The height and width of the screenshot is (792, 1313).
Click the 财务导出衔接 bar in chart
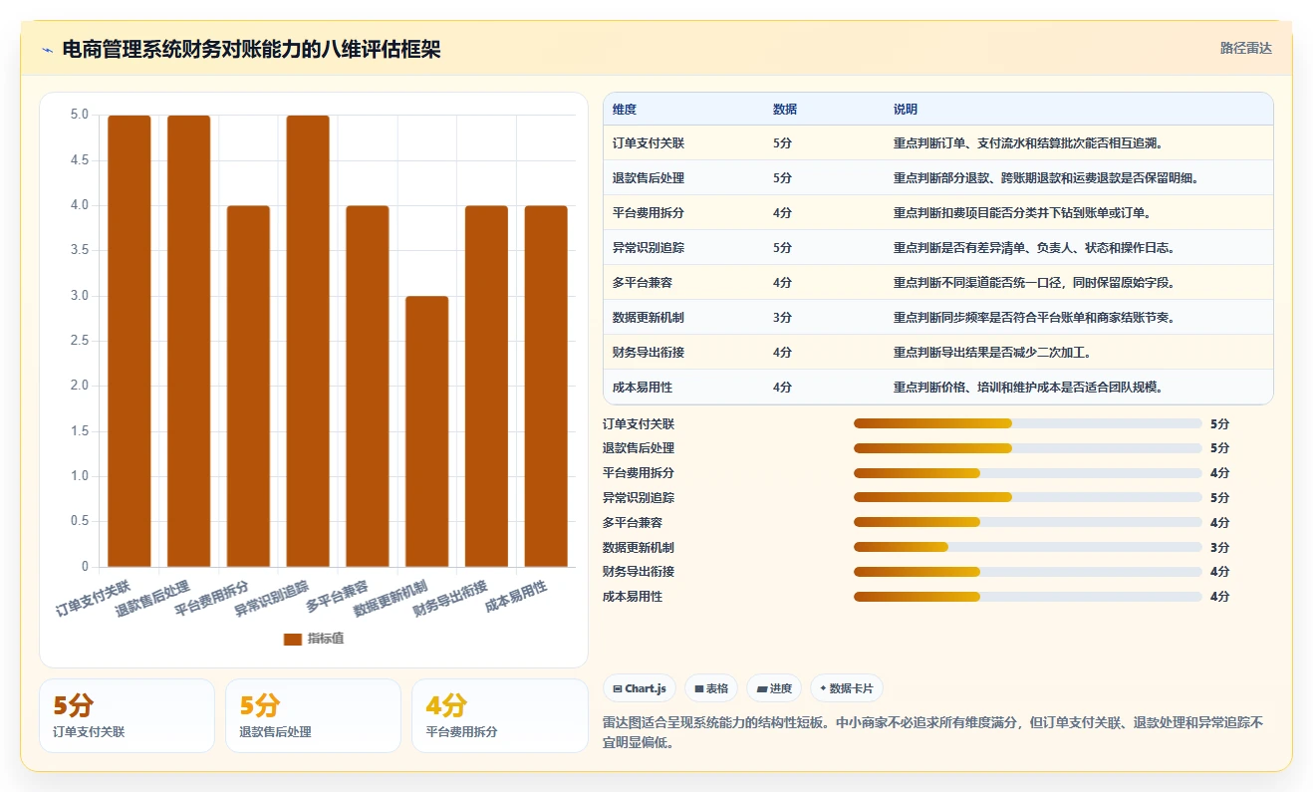pos(486,387)
